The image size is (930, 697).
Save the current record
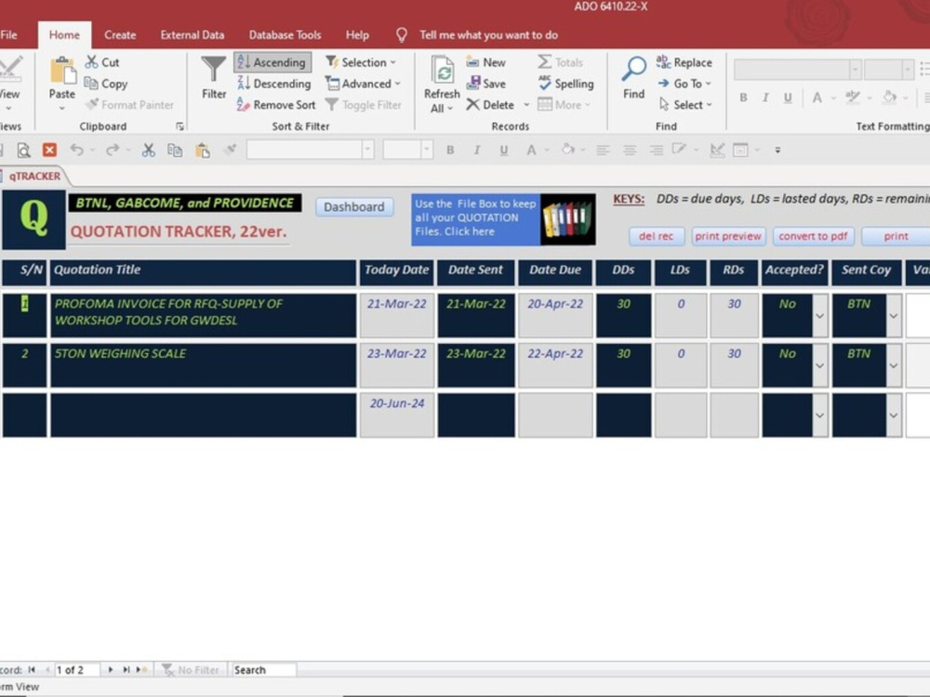tap(485, 84)
